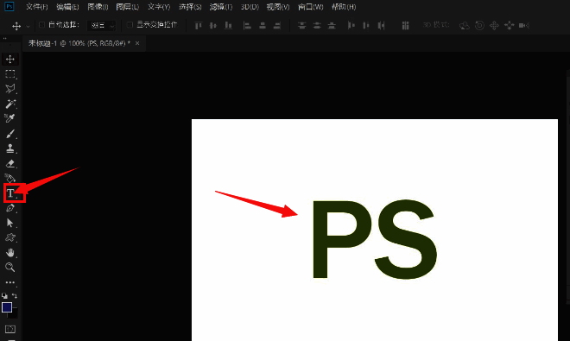This screenshot has width=570, height=341.
Task: Click distribute left edges icon
Action: point(351,25)
